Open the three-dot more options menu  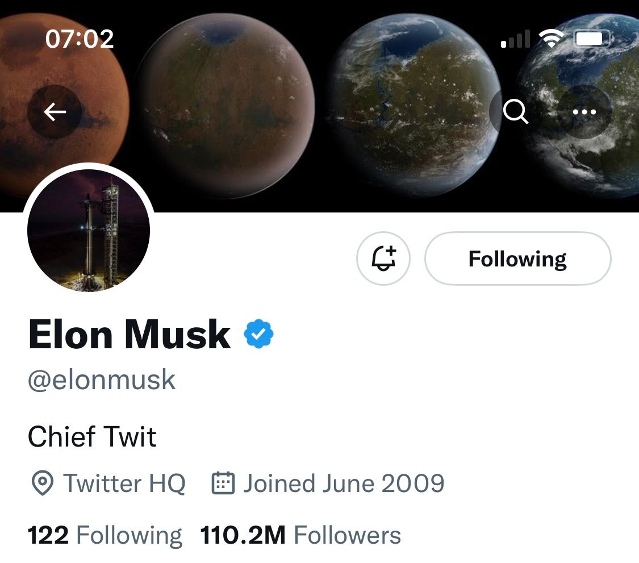(x=584, y=112)
